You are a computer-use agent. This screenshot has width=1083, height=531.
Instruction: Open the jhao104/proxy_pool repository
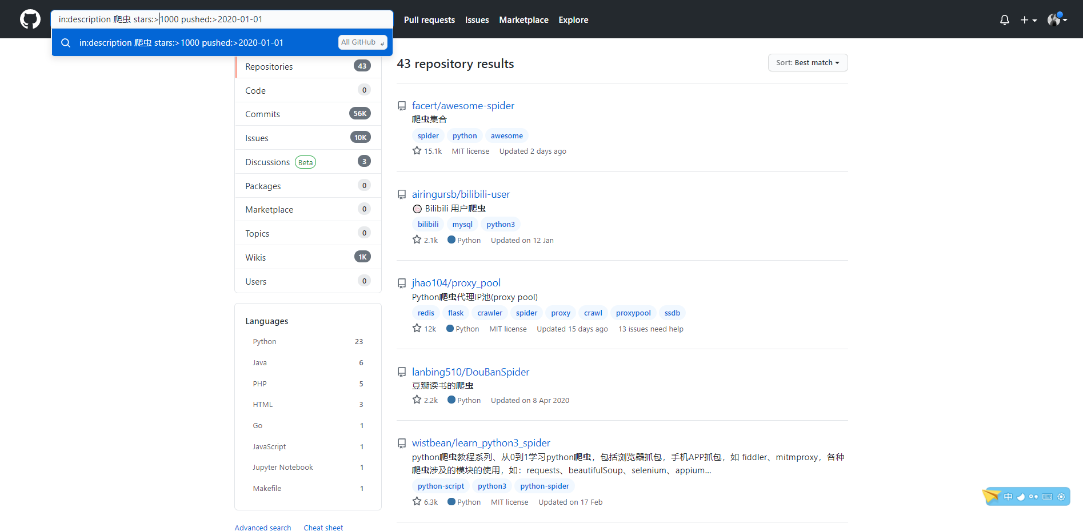click(456, 283)
